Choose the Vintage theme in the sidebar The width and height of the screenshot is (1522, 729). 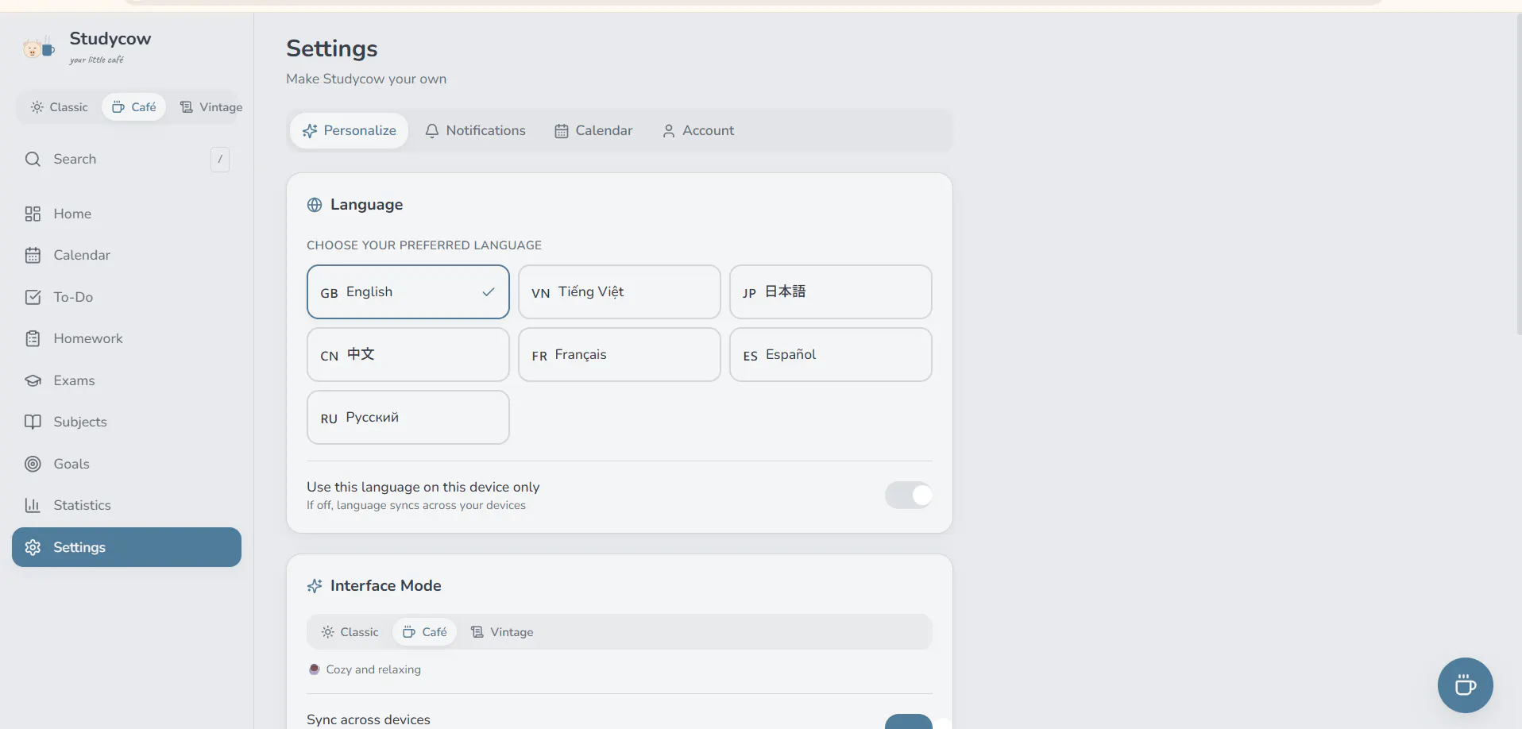[x=211, y=107]
